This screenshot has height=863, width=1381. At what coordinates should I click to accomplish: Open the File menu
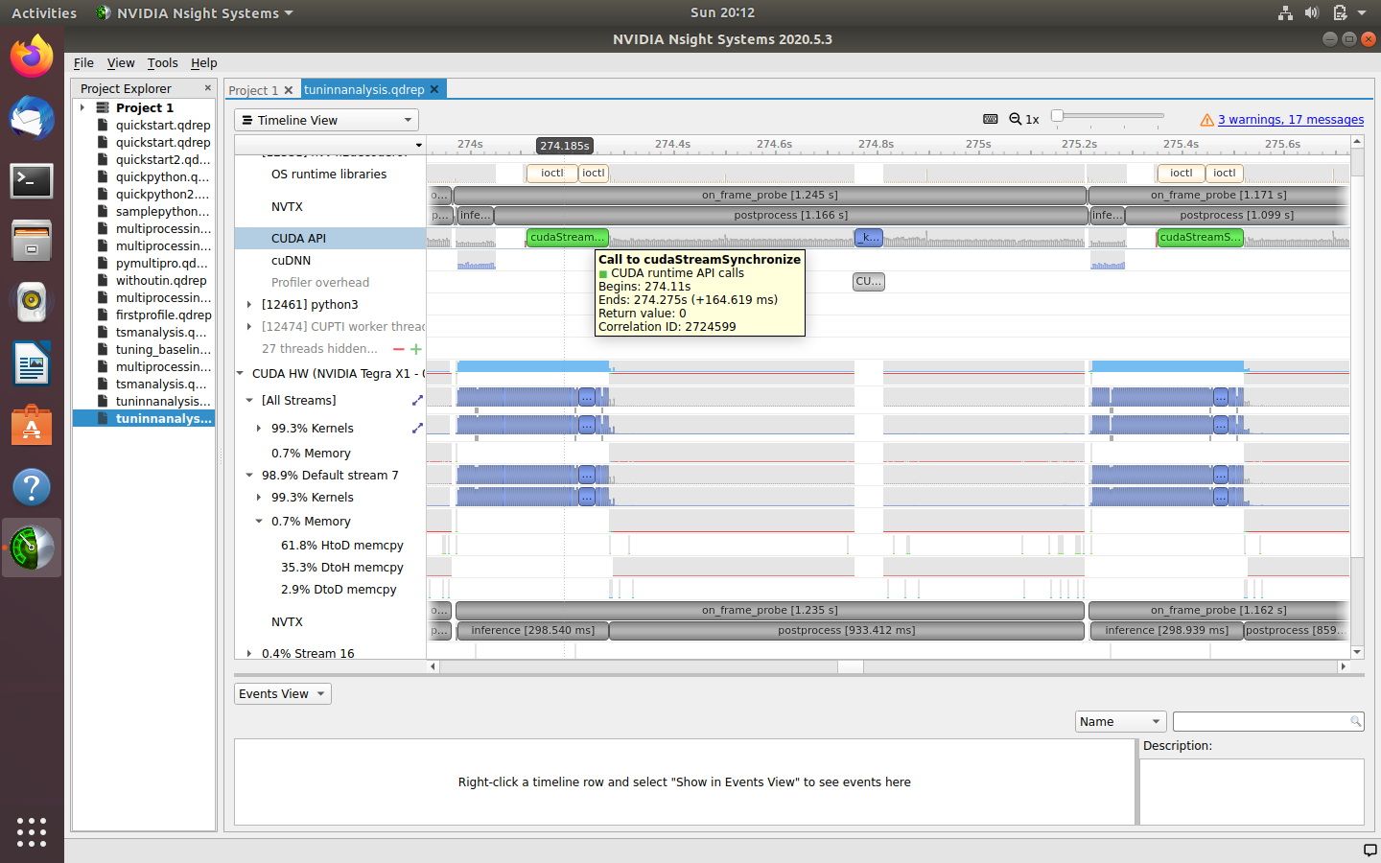[x=83, y=62]
